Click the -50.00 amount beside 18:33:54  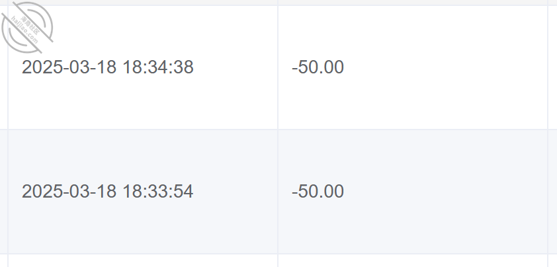[318, 192]
